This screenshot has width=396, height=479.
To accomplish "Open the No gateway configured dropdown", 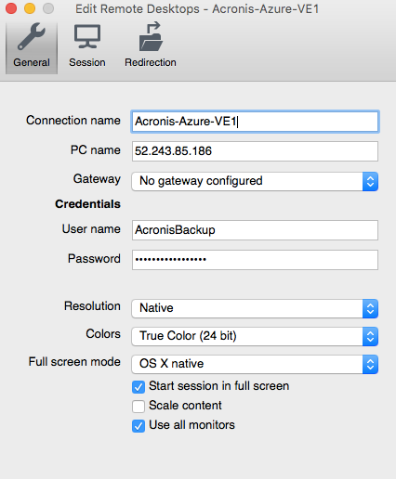I will click(255, 182).
